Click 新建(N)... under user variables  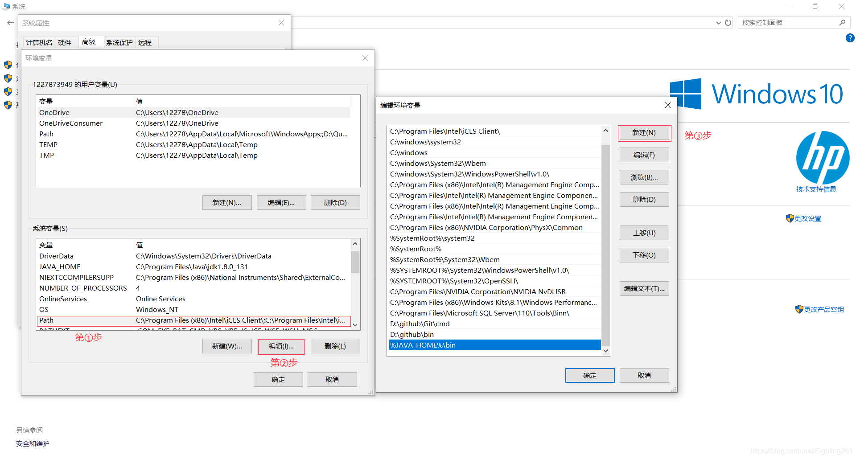pos(227,203)
